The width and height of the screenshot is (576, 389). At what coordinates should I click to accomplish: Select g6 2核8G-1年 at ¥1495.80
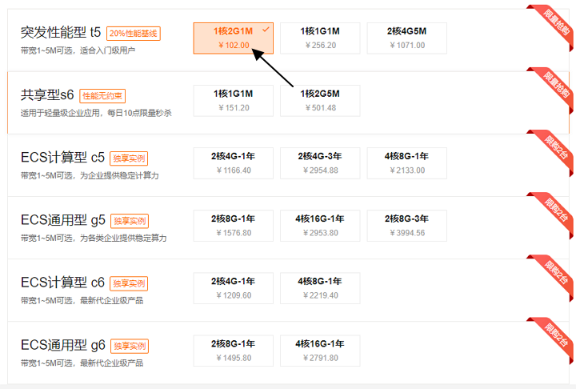[x=234, y=351]
